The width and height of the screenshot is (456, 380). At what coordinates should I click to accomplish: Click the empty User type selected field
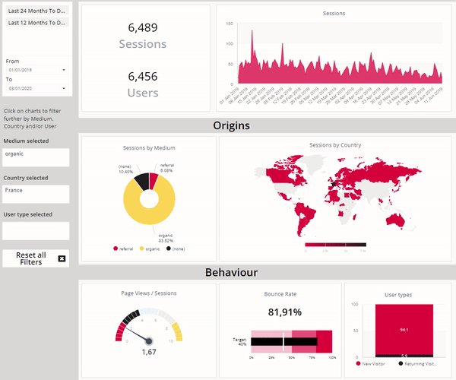coord(36,231)
